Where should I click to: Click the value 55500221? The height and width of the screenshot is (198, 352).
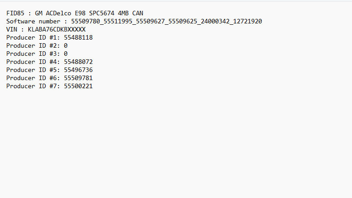(78, 86)
